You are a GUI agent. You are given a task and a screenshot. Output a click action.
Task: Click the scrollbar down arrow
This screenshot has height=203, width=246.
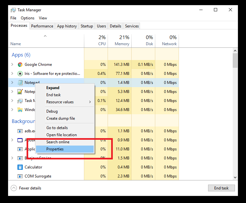pyautogui.click(x=235, y=178)
